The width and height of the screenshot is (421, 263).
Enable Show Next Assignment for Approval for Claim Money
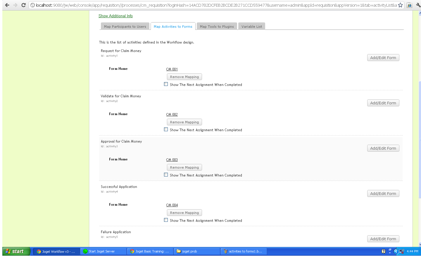coord(166,175)
